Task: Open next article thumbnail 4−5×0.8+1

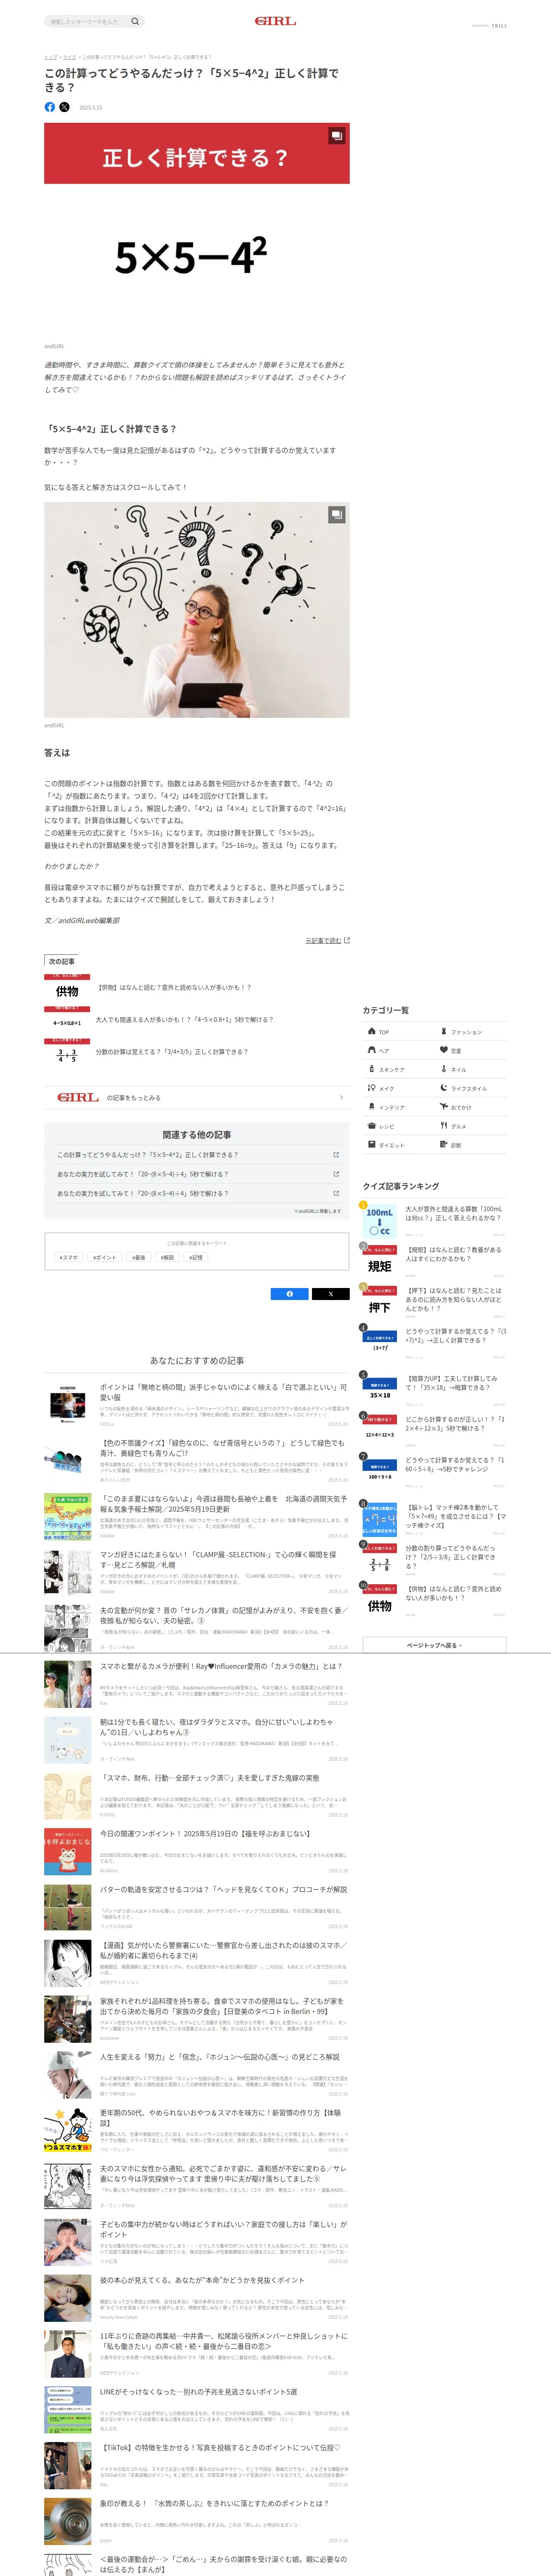Action: 67,1019
